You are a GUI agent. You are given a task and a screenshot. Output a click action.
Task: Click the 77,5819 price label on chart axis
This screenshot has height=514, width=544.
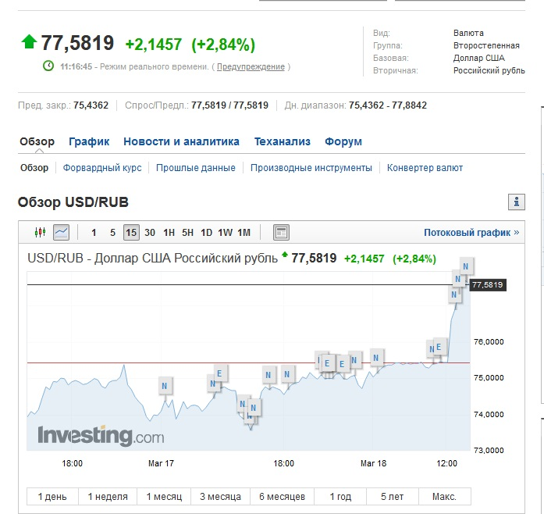click(488, 285)
